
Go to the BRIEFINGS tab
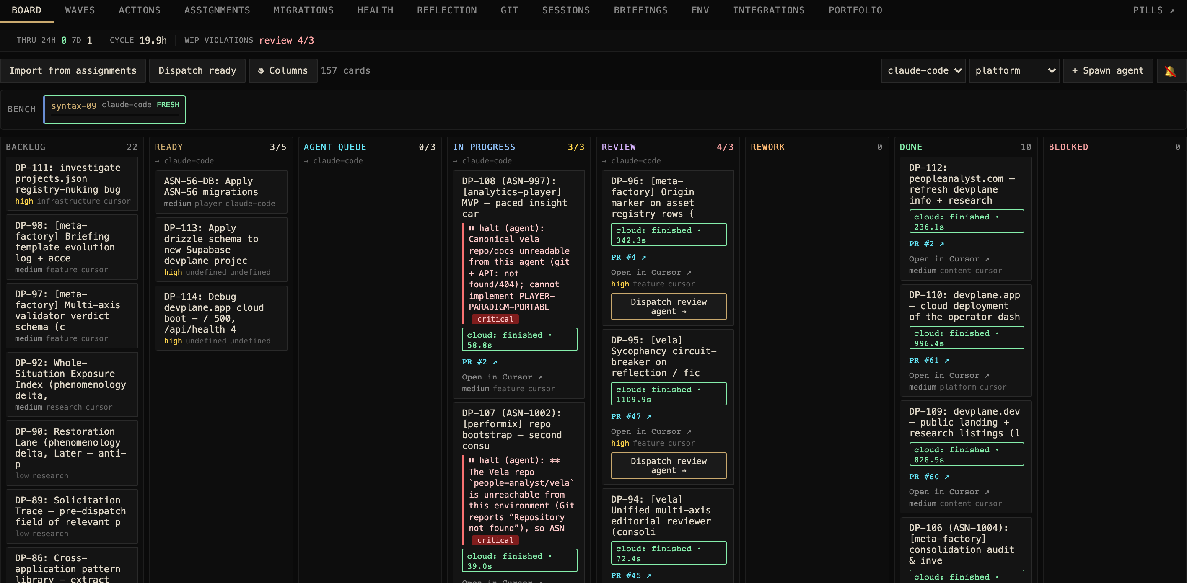pyautogui.click(x=640, y=10)
